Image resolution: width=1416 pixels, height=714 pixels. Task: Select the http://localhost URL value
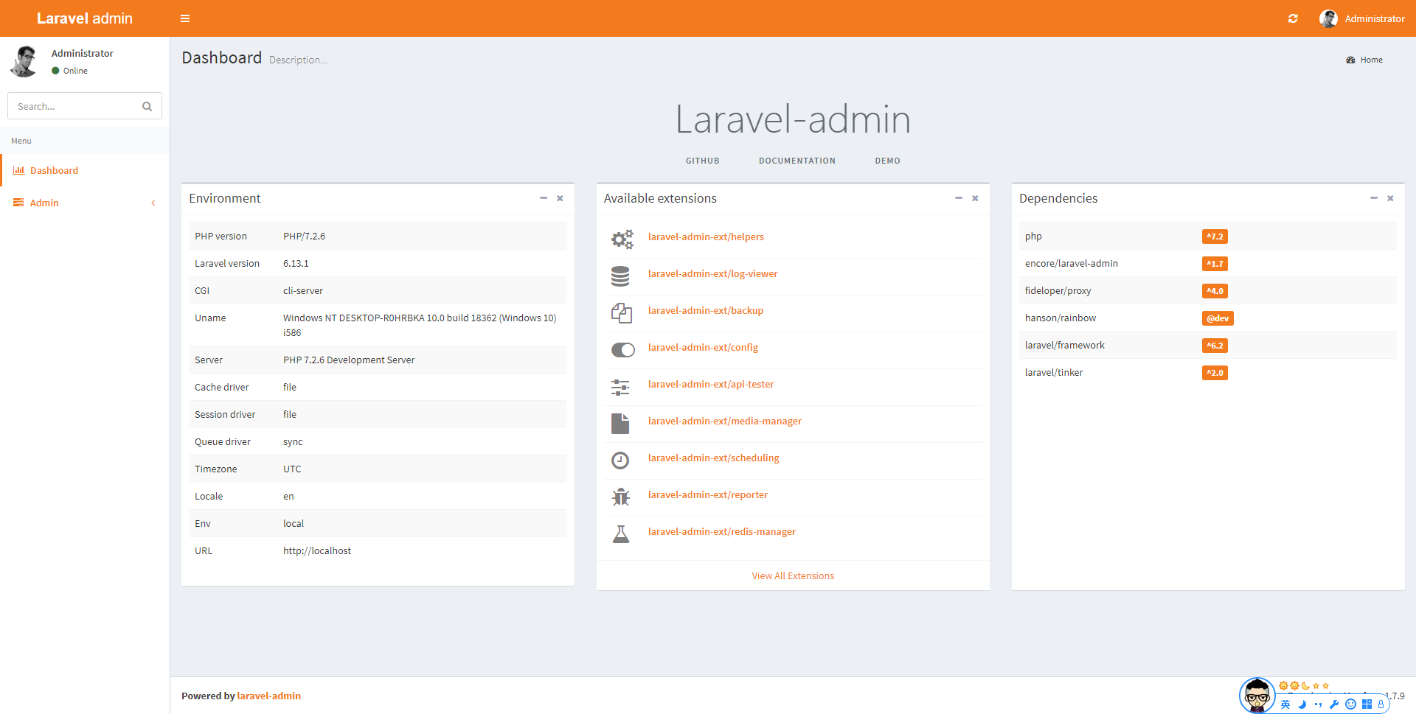click(317, 550)
